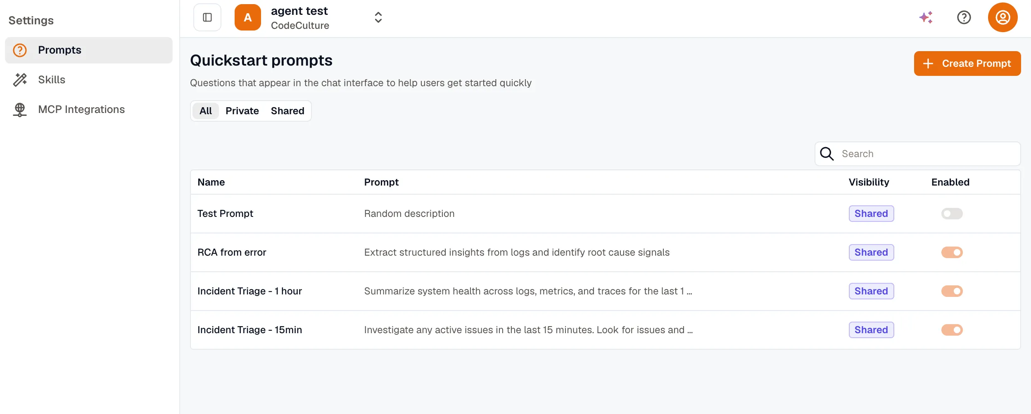Open the user profile avatar
Image resolution: width=1031 pixels, height=414 pixels.
click(1002, 17)
